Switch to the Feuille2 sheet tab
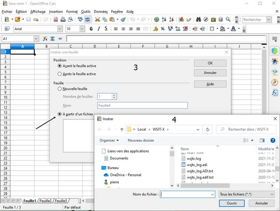 pos(45,201)
